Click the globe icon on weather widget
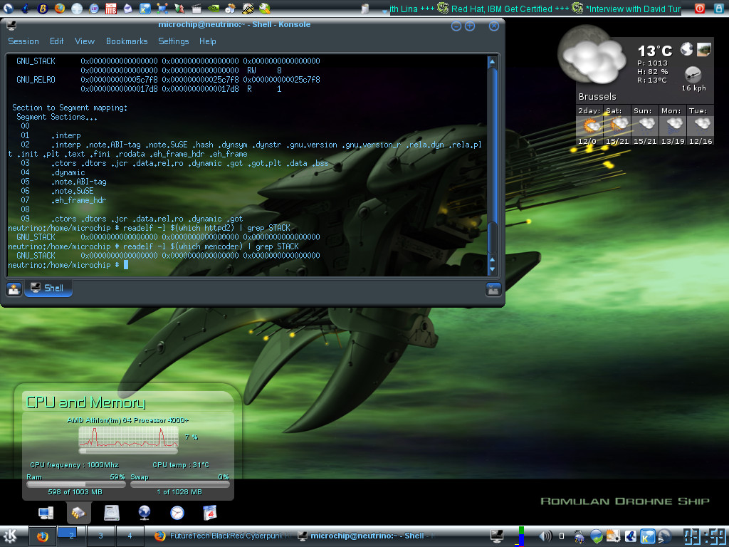The height and width of the screenshot is (547, 729). tap(687, 49)
